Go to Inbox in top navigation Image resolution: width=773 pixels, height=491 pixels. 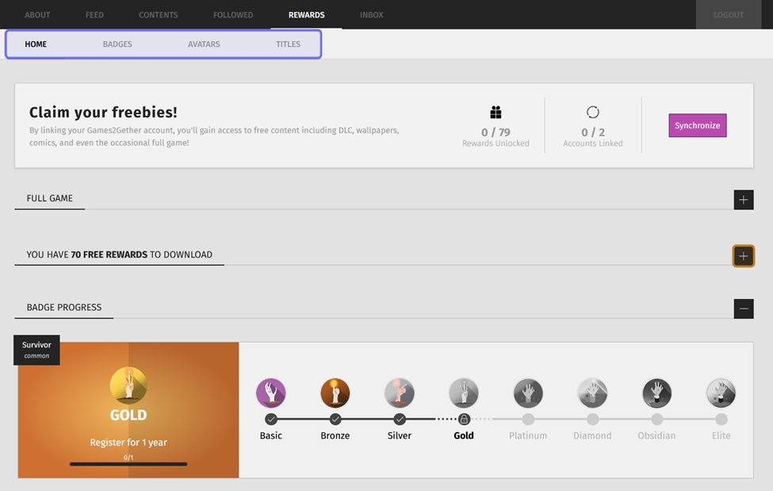(x=371, y=15)
